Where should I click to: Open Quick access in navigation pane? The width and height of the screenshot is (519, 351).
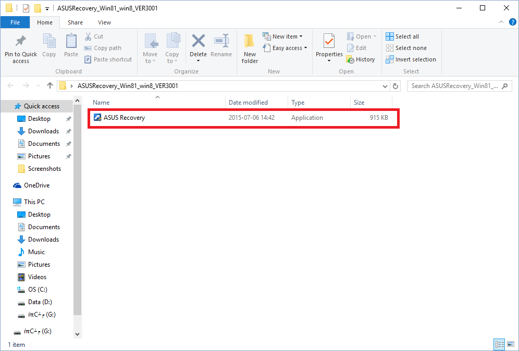(x=37, y=106)
